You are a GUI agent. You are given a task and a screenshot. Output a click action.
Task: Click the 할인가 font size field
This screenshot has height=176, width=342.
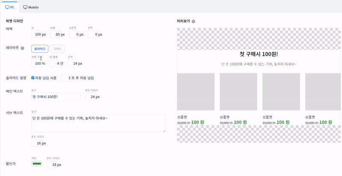click(55, 164)
